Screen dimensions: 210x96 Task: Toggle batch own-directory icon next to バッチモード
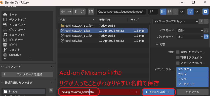pyautogui.click(x=206, y=36)
